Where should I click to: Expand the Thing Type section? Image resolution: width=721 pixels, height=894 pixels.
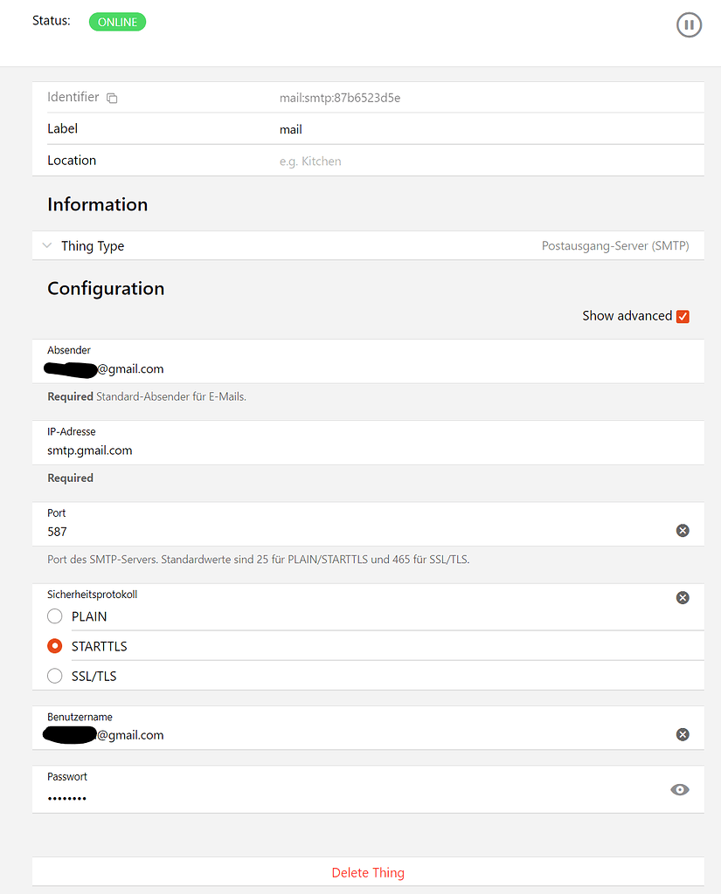click(46, 245)
